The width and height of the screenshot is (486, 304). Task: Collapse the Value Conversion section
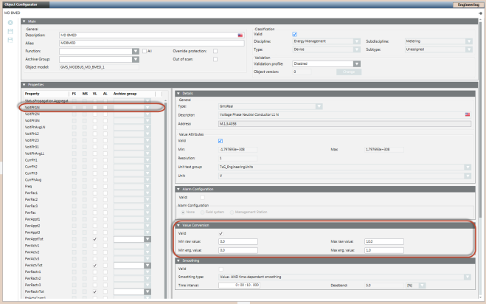[178, 224]
